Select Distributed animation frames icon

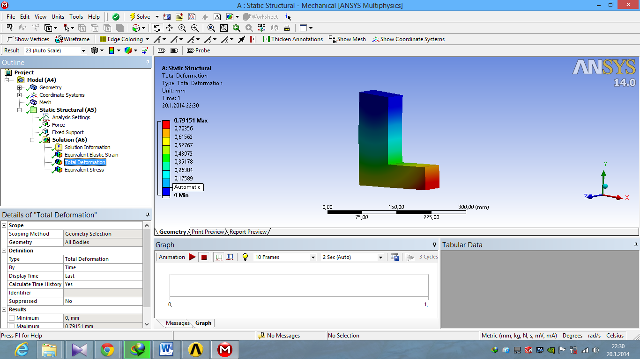click(219, 257)
